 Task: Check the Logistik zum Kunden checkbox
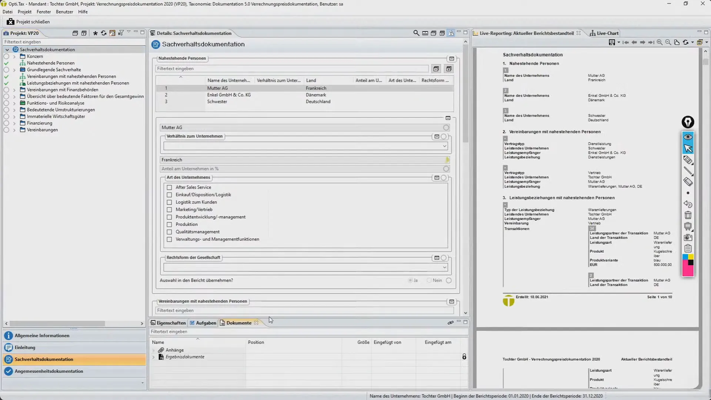(x=169, y=202)
